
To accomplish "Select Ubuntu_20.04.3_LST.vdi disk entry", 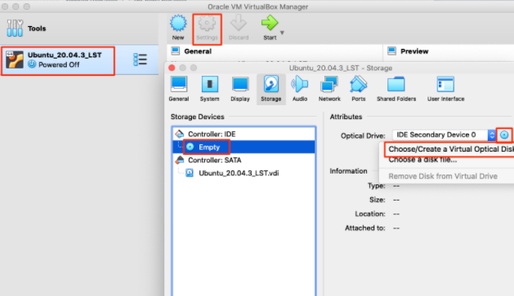I will [244, 173].
